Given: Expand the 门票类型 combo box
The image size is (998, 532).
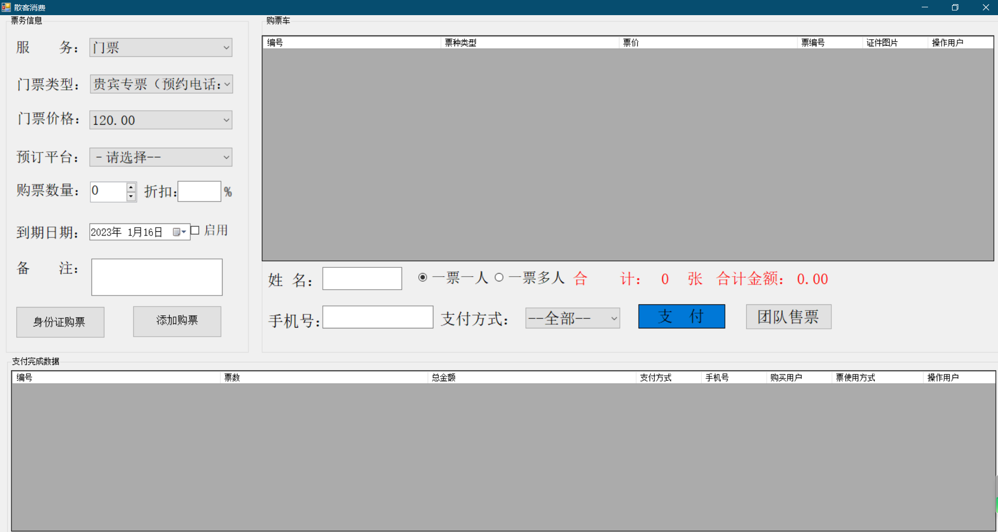Looking at the screenshot, I should 161,84.
